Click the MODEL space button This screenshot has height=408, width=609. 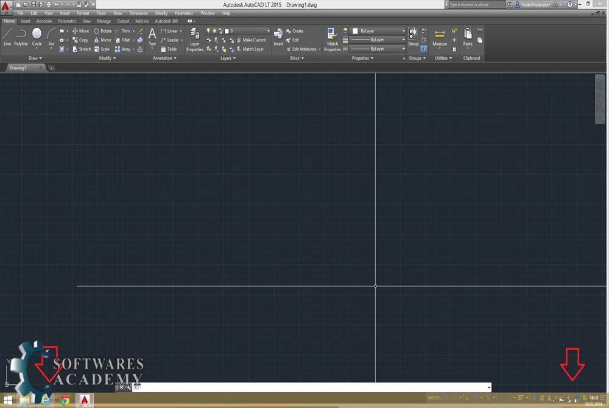434,398
